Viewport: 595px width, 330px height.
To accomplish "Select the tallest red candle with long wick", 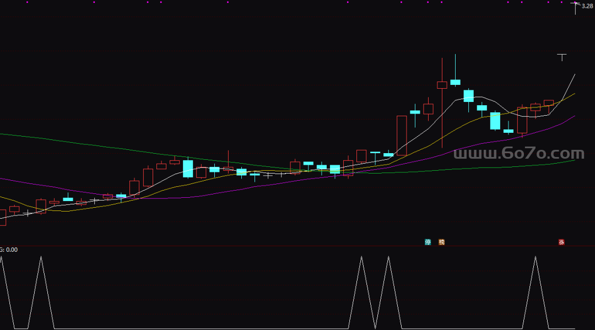I will pyautogui.click(x=442, y=85).
